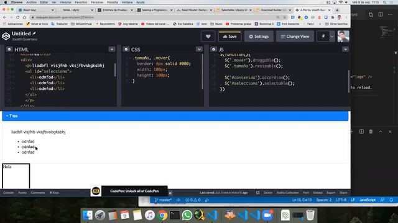398x223 pixels.
Task: Expand HTML panel dropdown chevron
Action: coord(112,50)
